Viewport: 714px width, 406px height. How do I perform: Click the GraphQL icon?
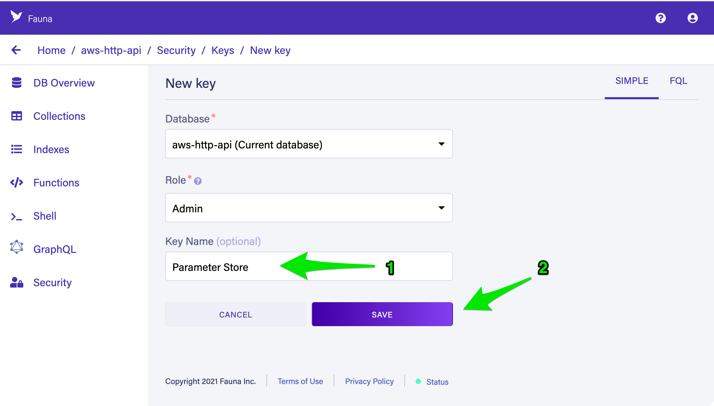[x=16, y=249]
